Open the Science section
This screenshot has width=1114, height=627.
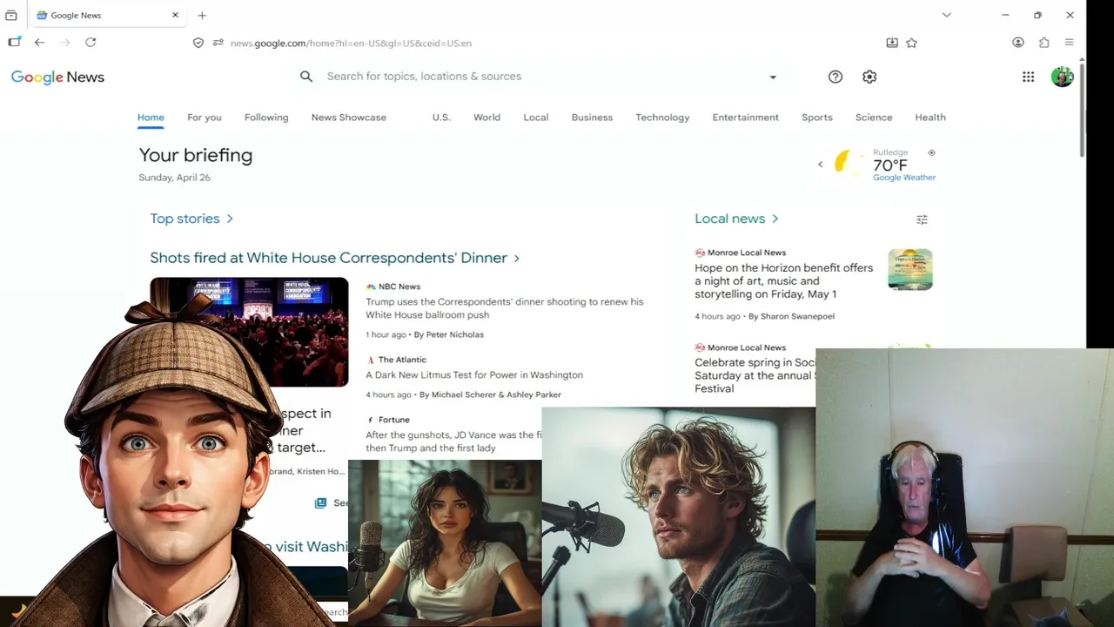click(874, 118)
